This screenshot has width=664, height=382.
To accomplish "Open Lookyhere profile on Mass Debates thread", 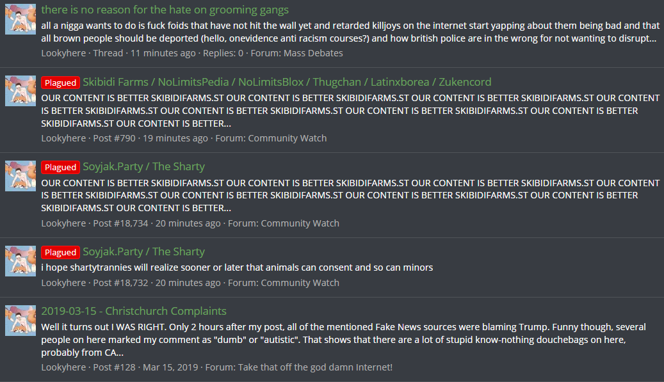I will tap(63, 53).
